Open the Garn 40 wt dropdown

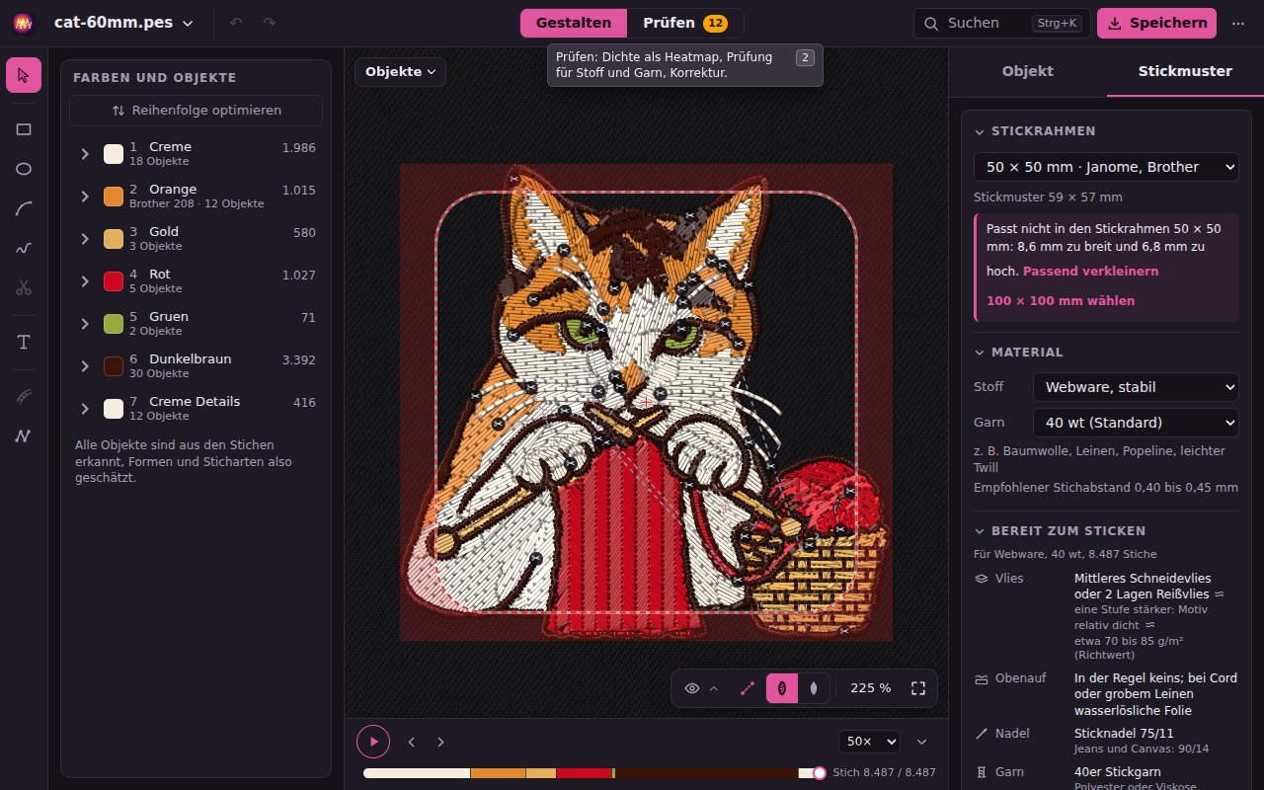click(x=1136, y=423)
